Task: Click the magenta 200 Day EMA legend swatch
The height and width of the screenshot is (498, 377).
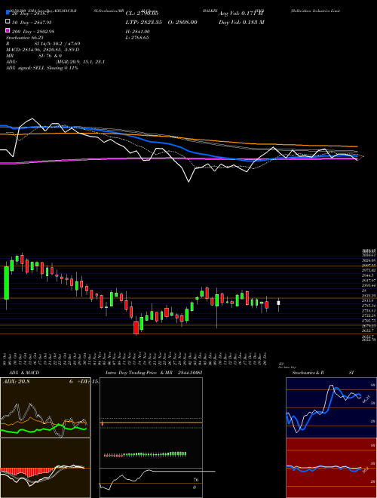Action: 8,31
